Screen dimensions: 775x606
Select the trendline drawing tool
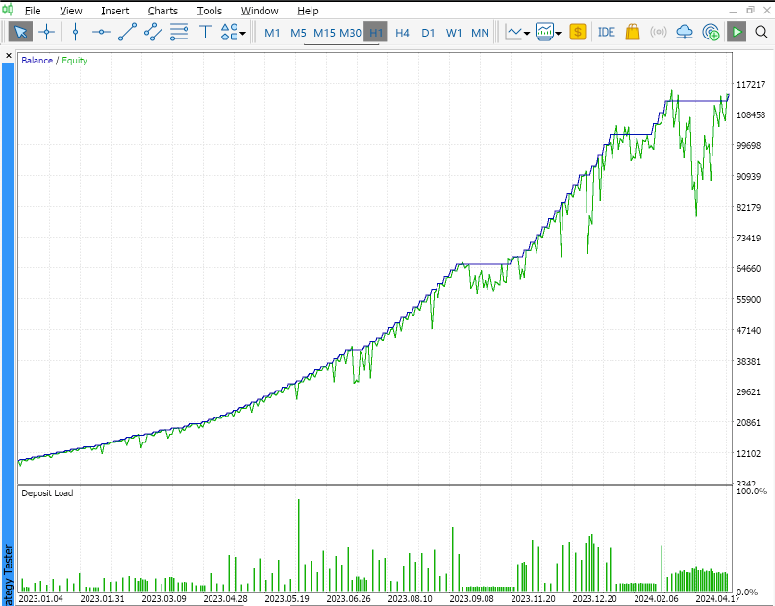point(127,32)
